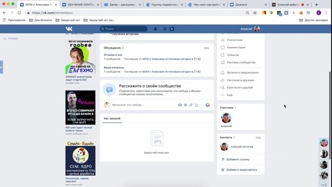
Task: Open the Azbit ICO advertisement image
Action: click(80, 108)
